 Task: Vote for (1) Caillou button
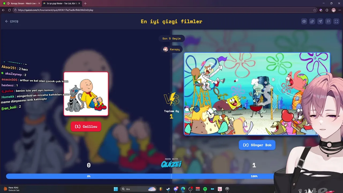click(86, 127)
